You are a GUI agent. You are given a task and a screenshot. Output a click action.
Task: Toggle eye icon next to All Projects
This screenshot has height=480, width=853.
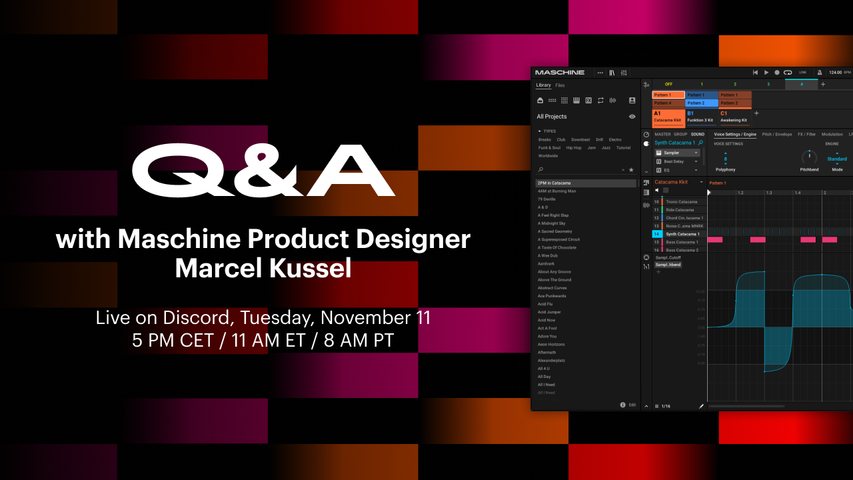(632, 117)
